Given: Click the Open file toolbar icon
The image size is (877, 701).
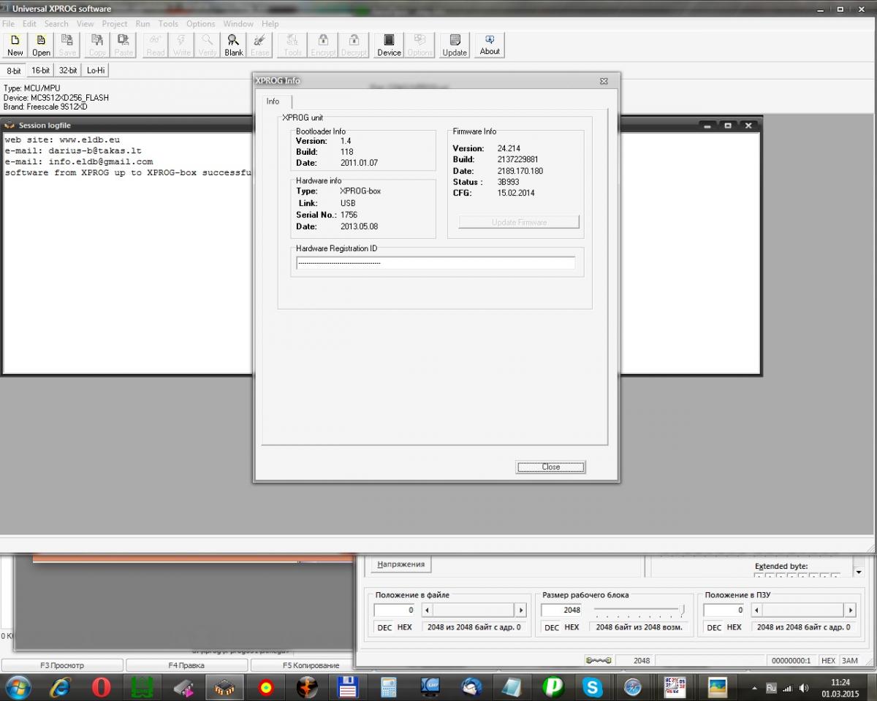Looking at the screenshot, I should [x=42, y=45].
